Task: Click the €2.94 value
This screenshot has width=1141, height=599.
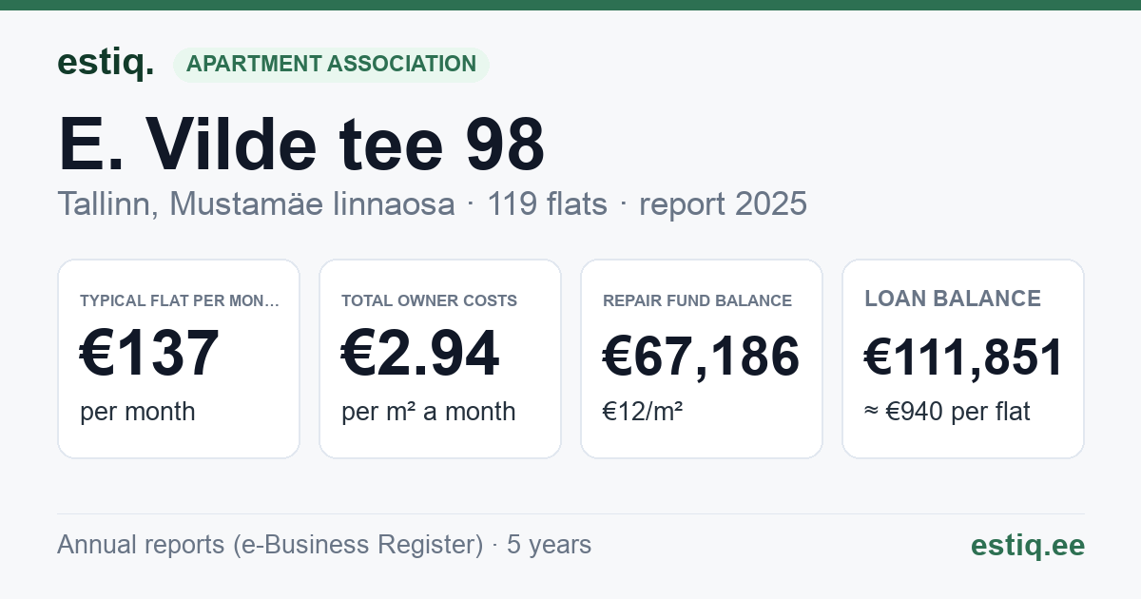Action: pos(419,354)
